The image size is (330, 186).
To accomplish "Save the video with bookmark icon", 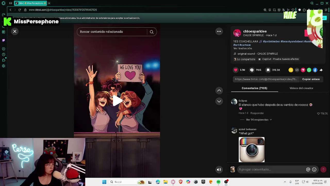I will click(268, 70).
